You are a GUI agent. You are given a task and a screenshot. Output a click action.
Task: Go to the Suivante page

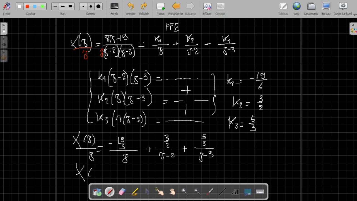tap(190, 8)
